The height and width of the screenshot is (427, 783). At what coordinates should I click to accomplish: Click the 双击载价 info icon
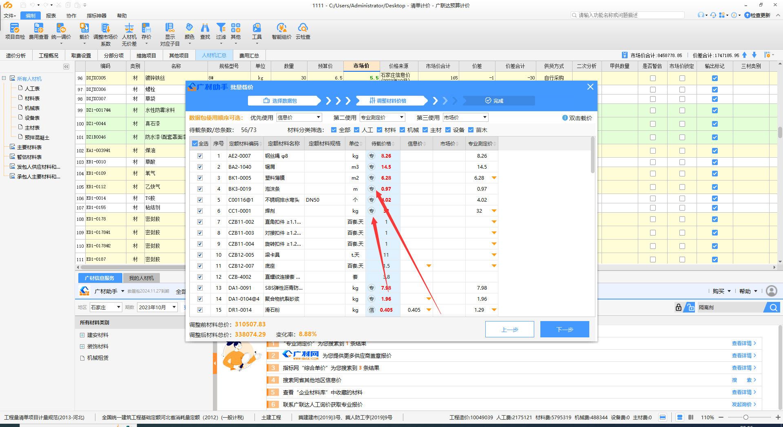point(565,118)
